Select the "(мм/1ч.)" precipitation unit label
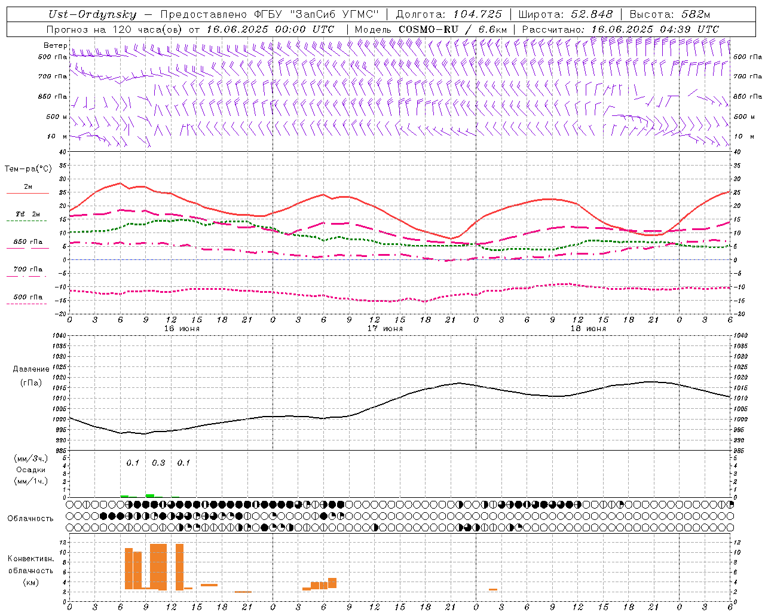Screen dimensions: 765x612 [31, 481]
